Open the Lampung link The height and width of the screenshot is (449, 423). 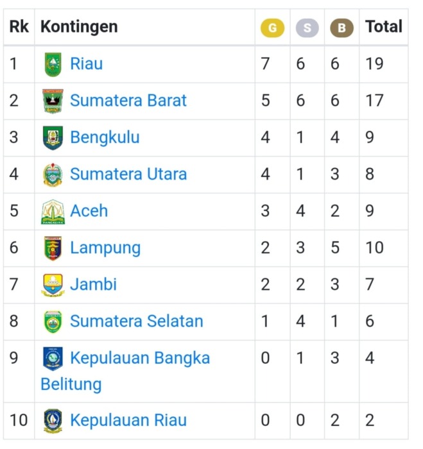pos(105,248)
